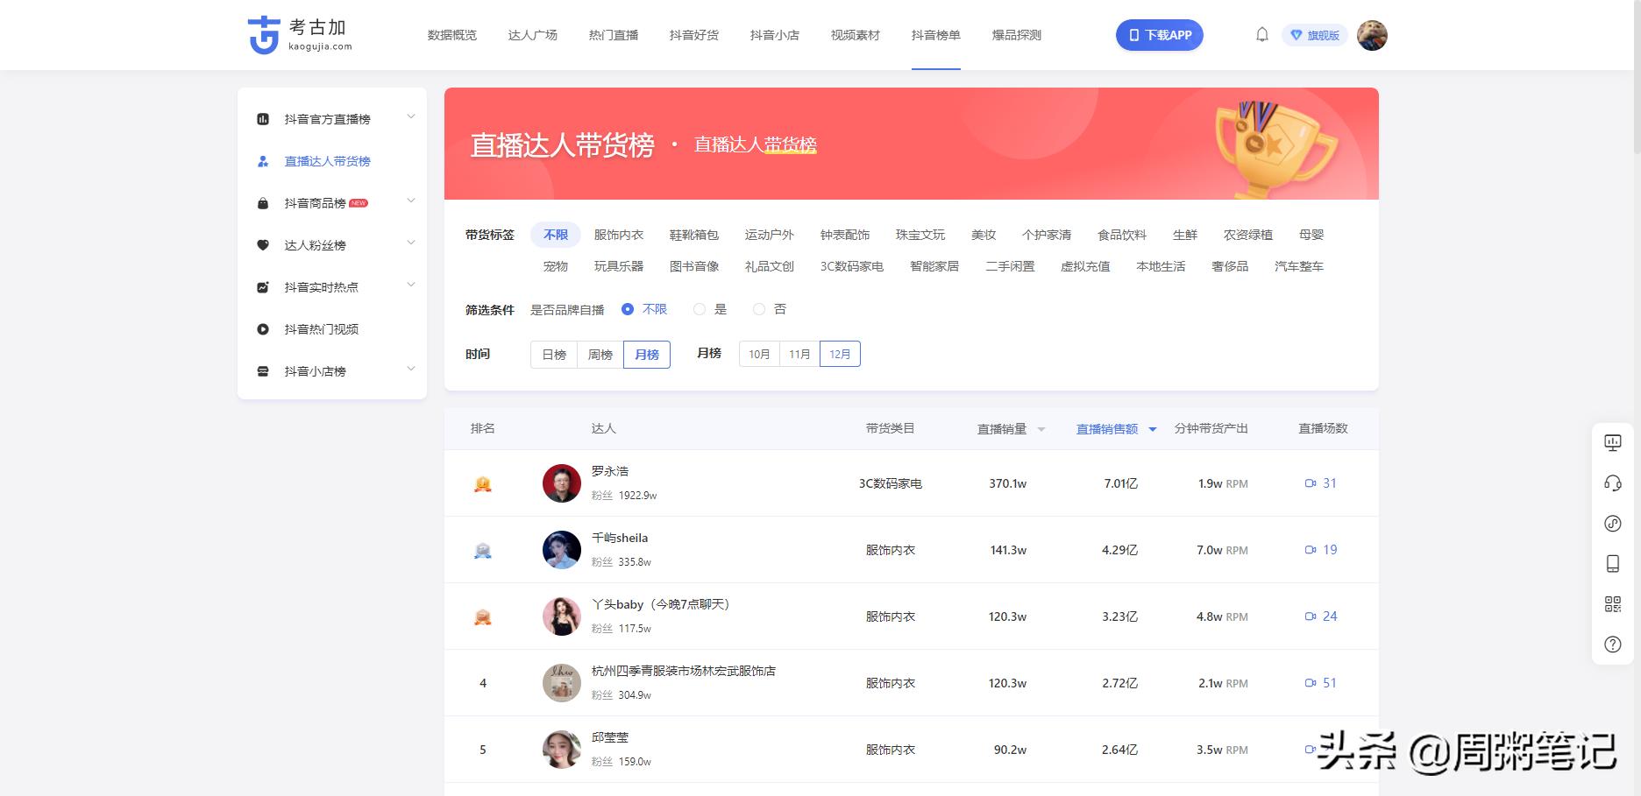The image size is (1641, 796).
Task: Click the 直播达人带货榜 person icon
Action: pos(263,161)
